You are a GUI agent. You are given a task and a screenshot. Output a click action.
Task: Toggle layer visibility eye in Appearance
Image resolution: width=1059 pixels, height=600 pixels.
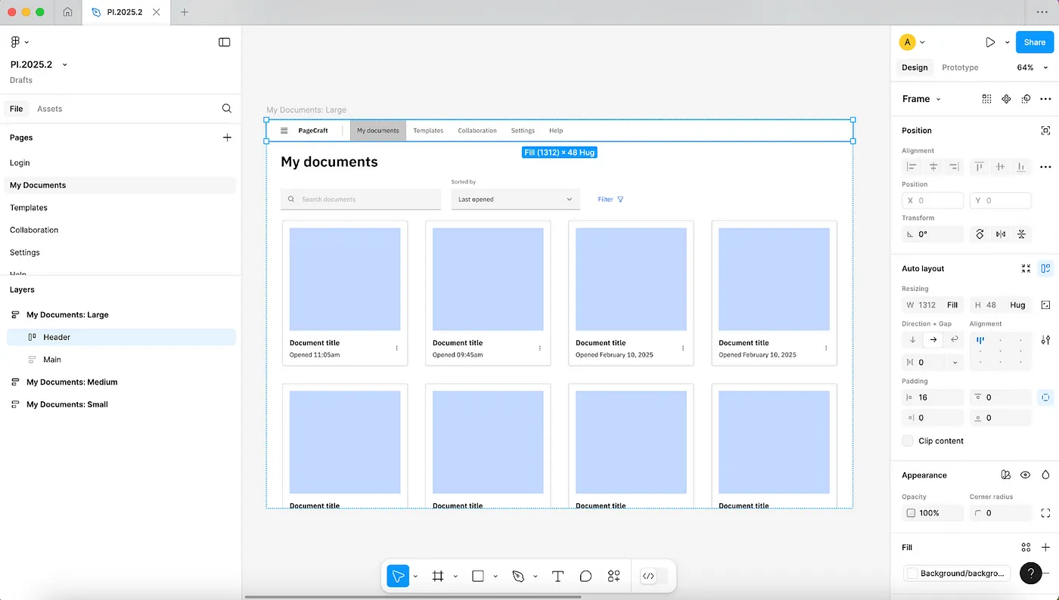(x=1025, y=475)
